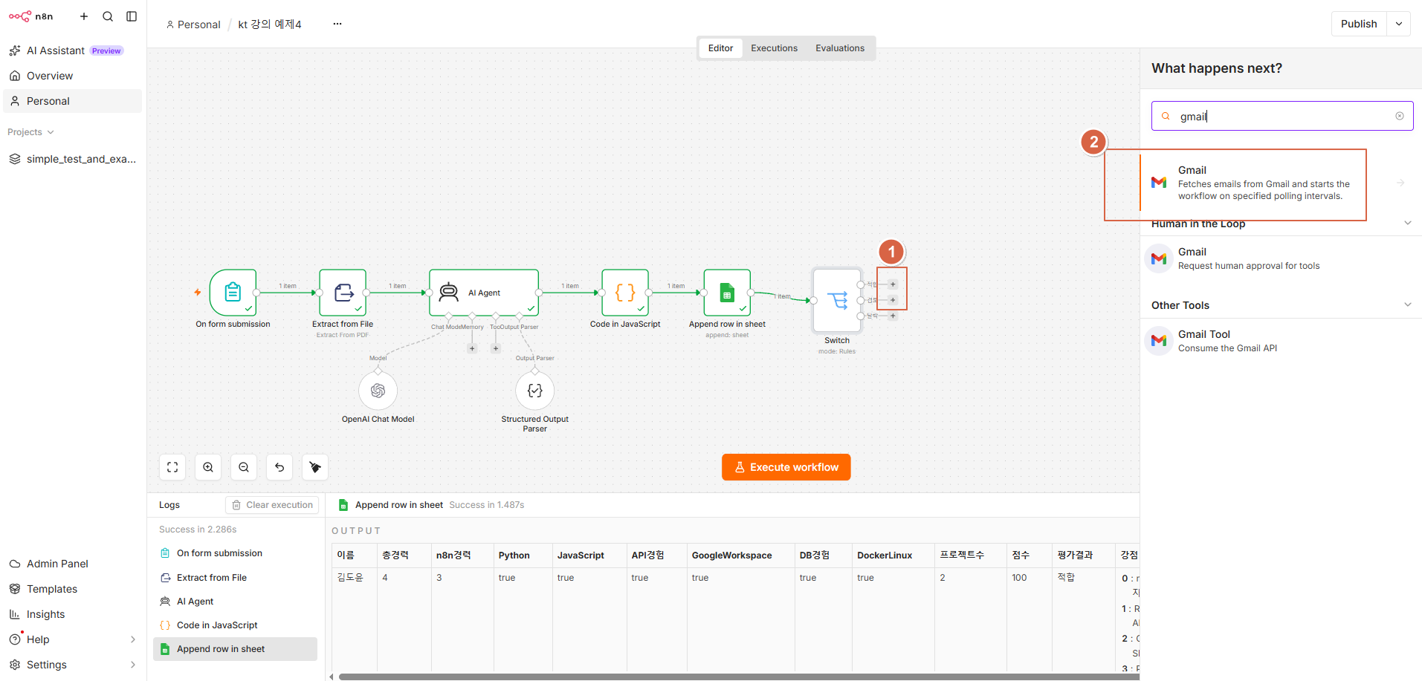
Task: Click the zoom in canvas button
Action: click(208, 467)
